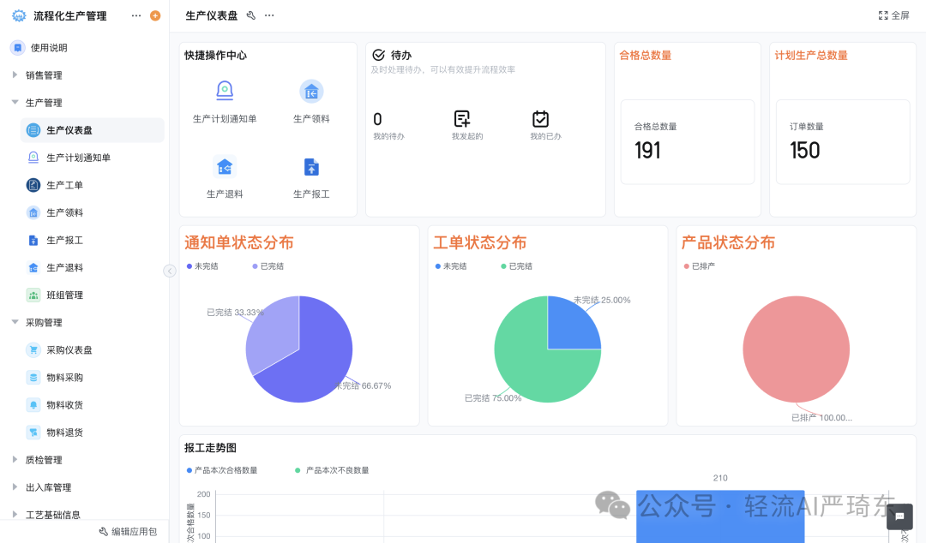Open the more options menu beside 流程化生产管理
This screenshot has width=926, height=543.
[135, 15]
